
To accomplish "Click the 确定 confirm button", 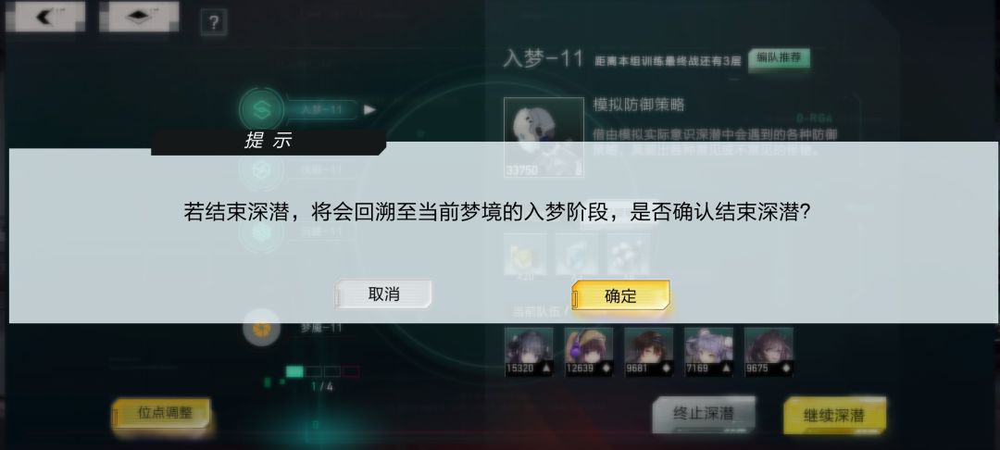I will (x=620, y=295).
